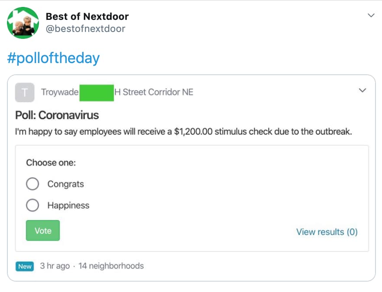Viewport: 382px width, 292px height.
Task: Click the H Street Corridor NE location text
Action: 154,92
